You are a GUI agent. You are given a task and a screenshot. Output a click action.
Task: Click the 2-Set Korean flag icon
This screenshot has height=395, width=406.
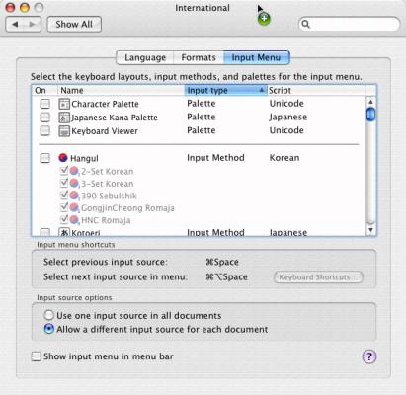coord(74,171)
